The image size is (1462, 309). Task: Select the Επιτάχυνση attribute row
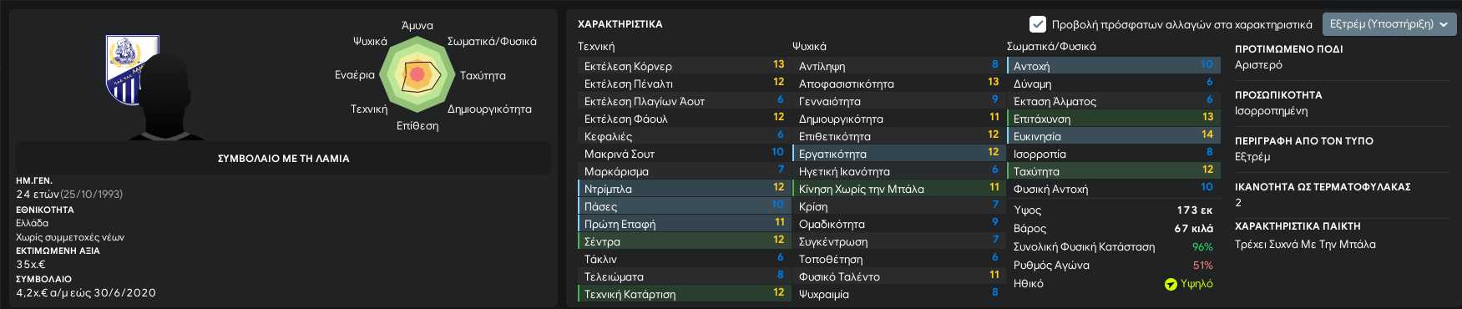point(1112,119)
